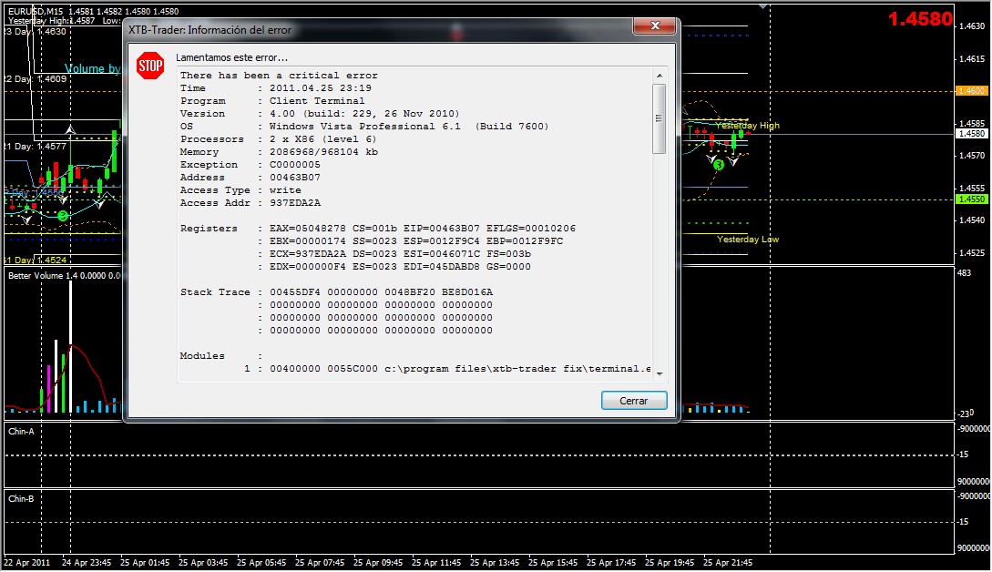Click the Memory 2086968/968104 kb line
Viewport: 992px width, 572px height.
[x=279, y=151]
